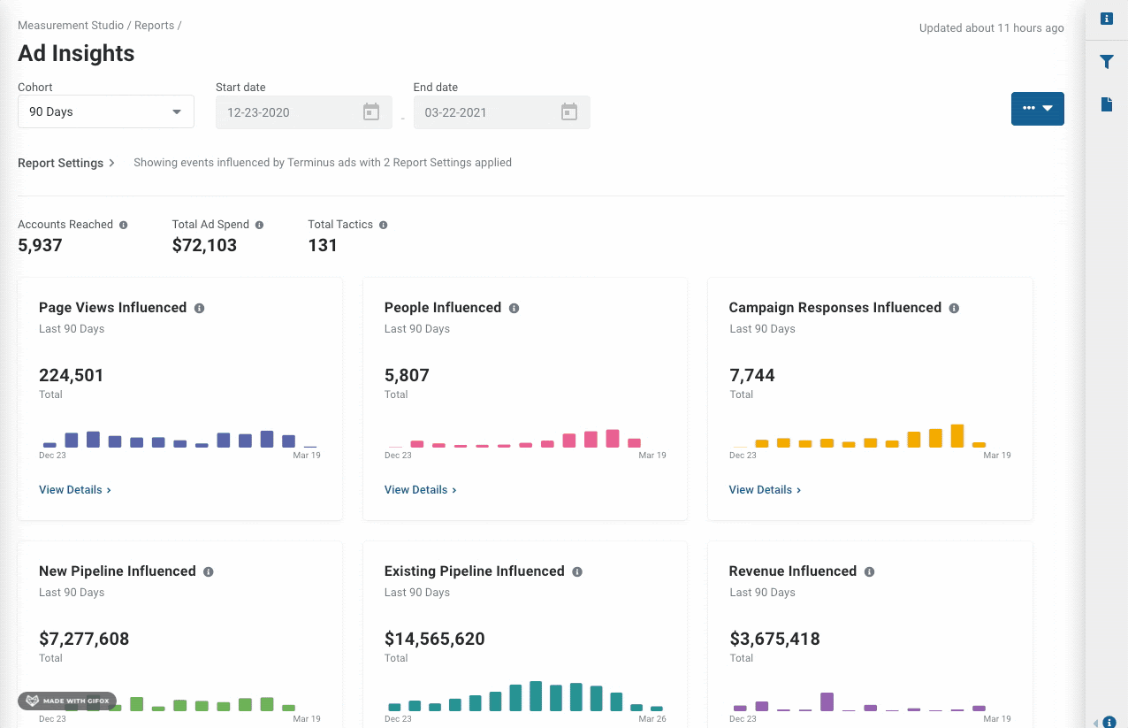Click the $7,277,608 new pipeline total
The height and width of the screenshot is (728, 1128).
pos(84,639)
